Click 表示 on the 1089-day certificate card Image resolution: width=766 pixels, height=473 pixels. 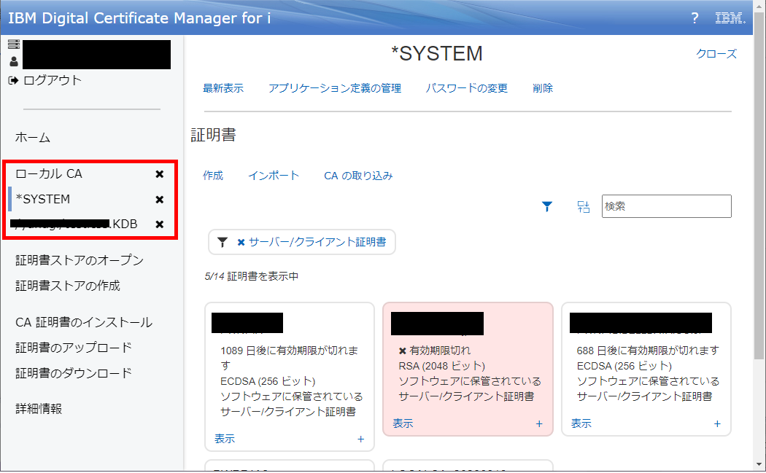point(225,439)
